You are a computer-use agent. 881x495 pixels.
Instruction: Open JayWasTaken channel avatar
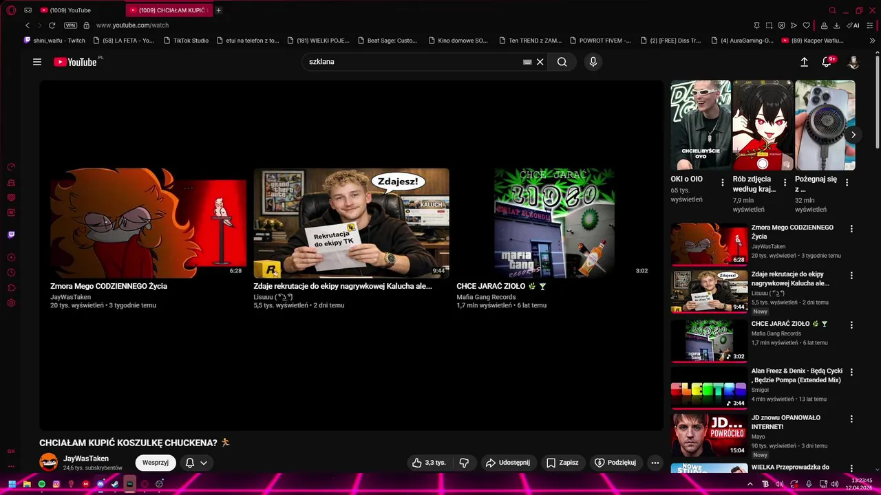click(x=48, y=463)
